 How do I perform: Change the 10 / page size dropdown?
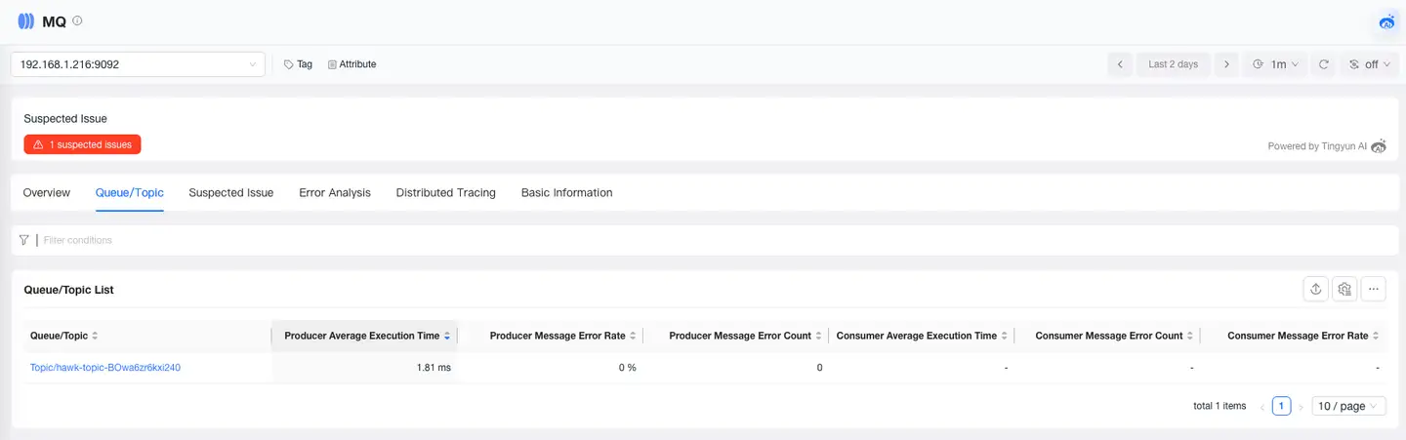pos(1347,406)
